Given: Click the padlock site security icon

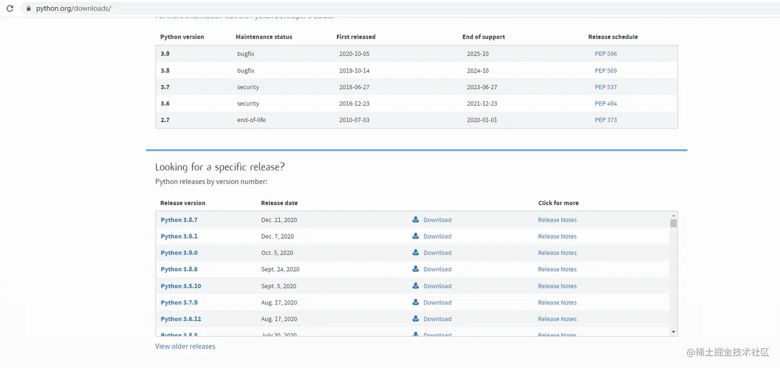Looking at the screenshot, I should [28, 9].
